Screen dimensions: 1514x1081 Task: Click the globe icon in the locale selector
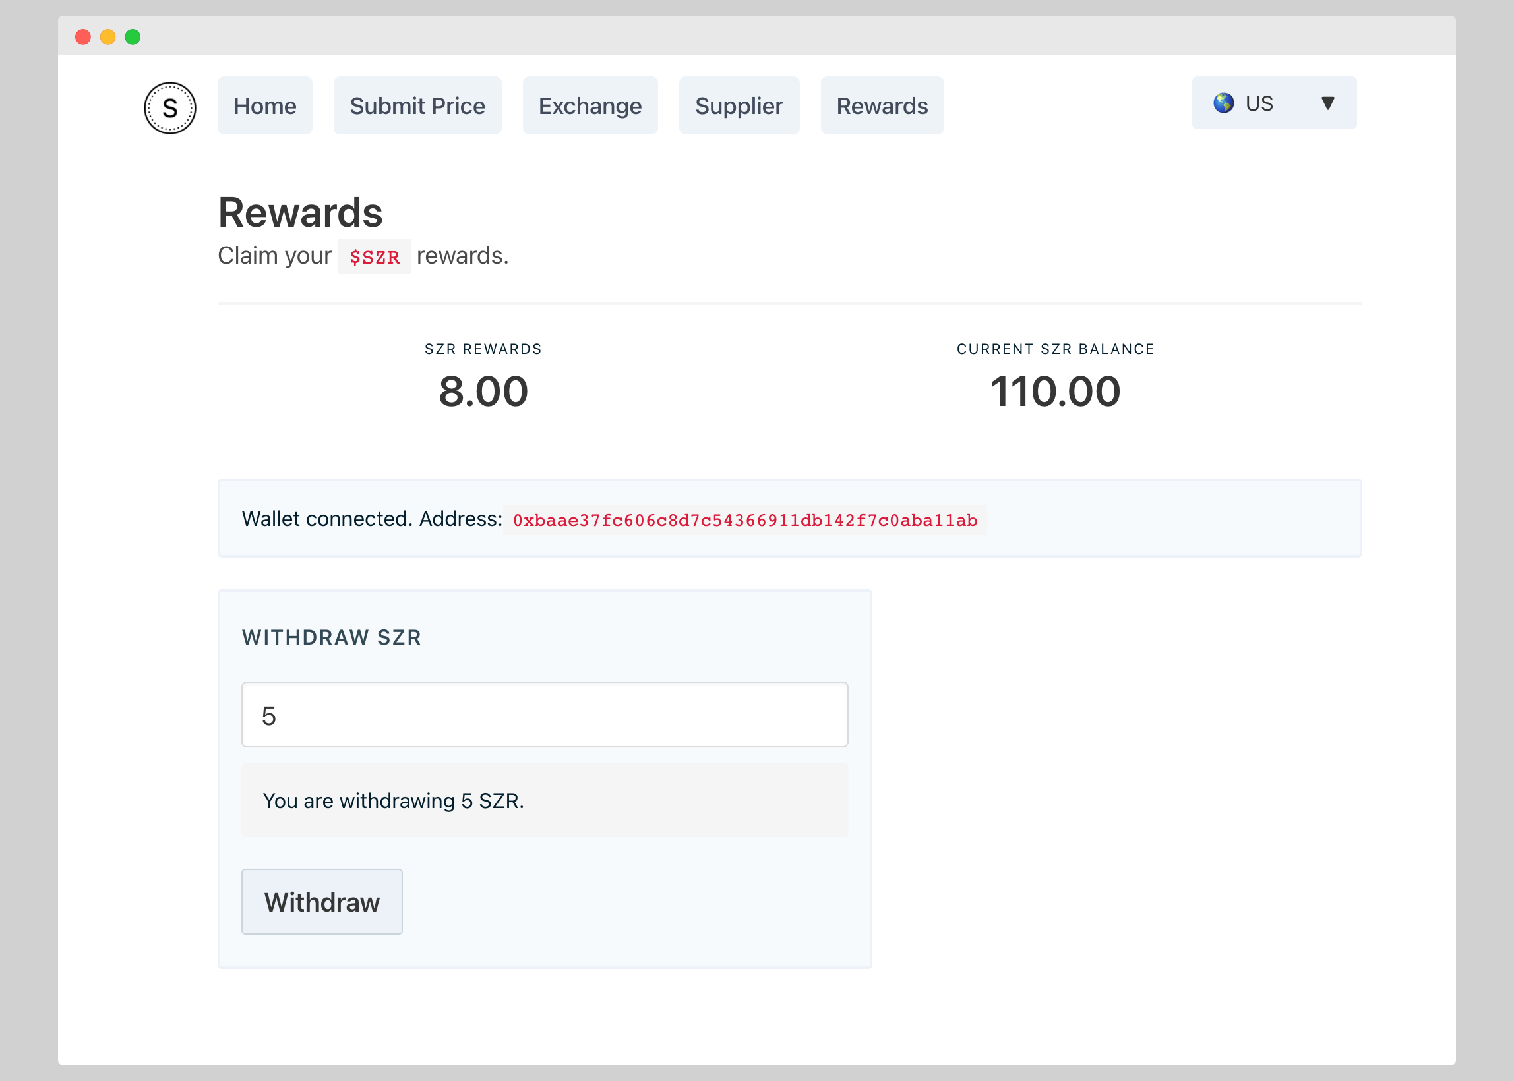coord(1223,103)
